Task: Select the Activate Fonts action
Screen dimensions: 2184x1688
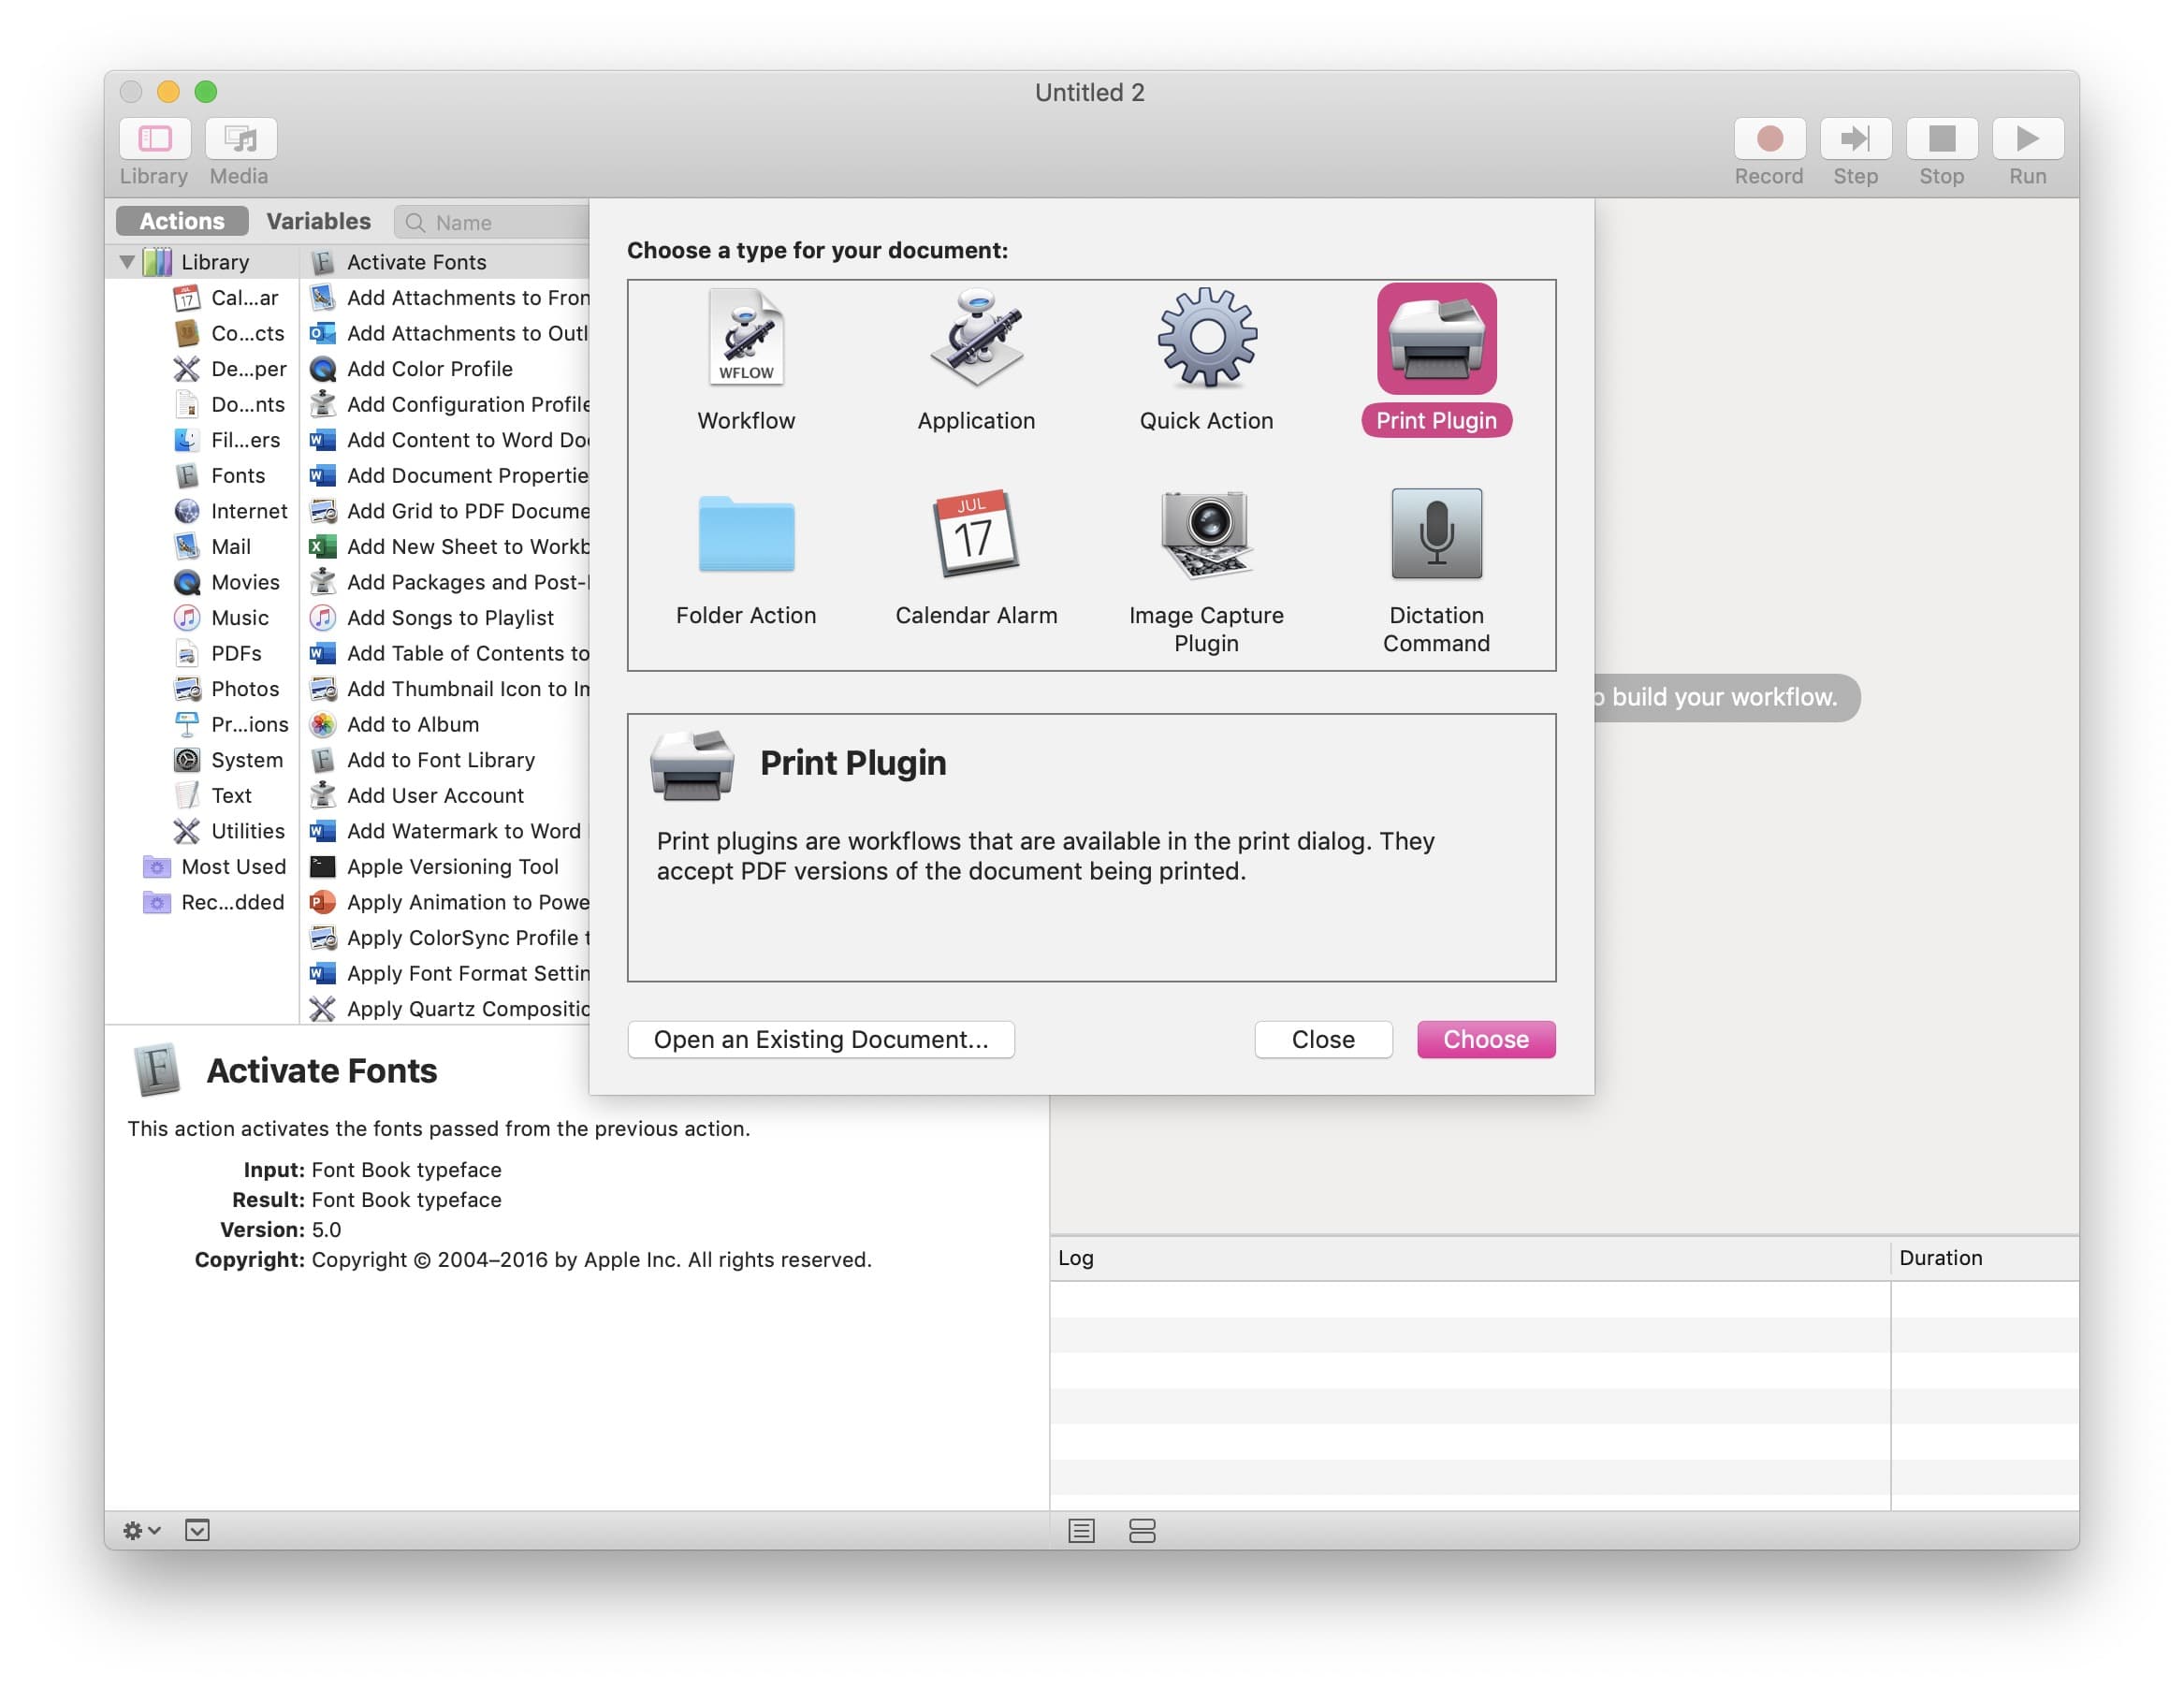Action: [446, 262]
